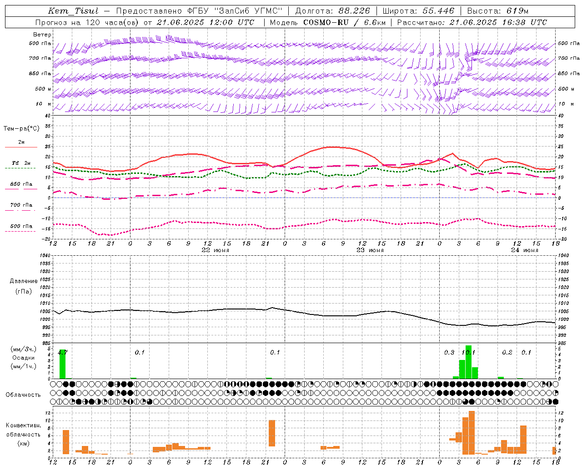Click the Давление panel label

(x=24, y=281)
